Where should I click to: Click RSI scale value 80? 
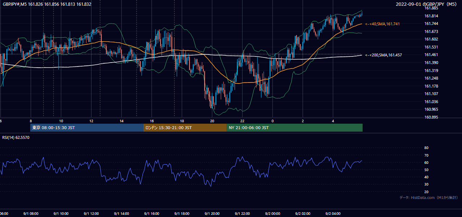(x=426, y=148)
